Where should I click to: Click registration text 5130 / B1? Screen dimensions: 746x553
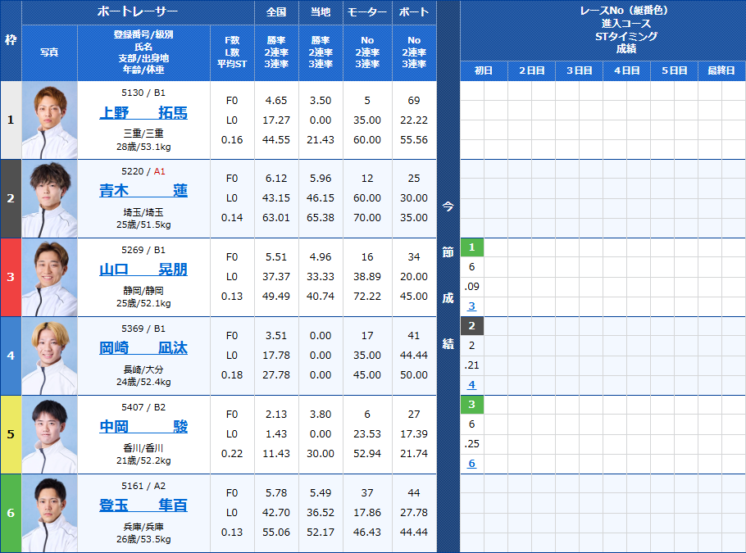click(143, 93)
